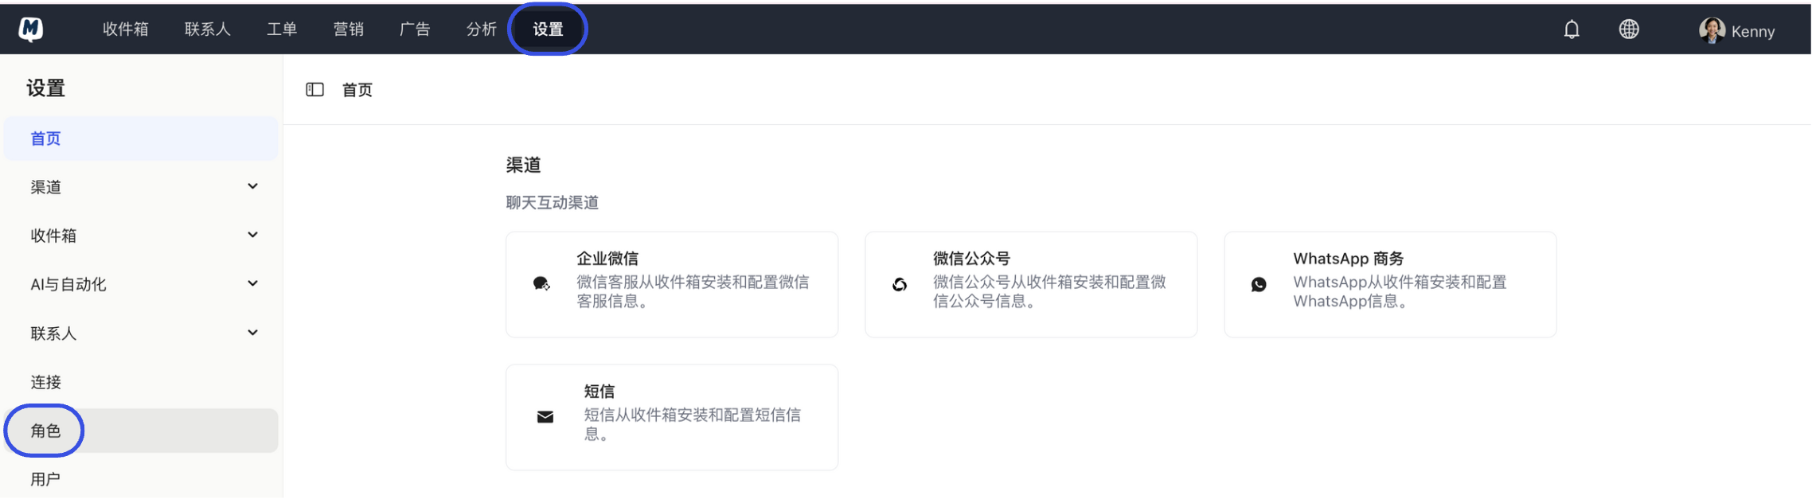The height and width of the screenshot is (503, 1812).
Task: Select the 企业微信 channel chat icon
Action: pos(544,283)
